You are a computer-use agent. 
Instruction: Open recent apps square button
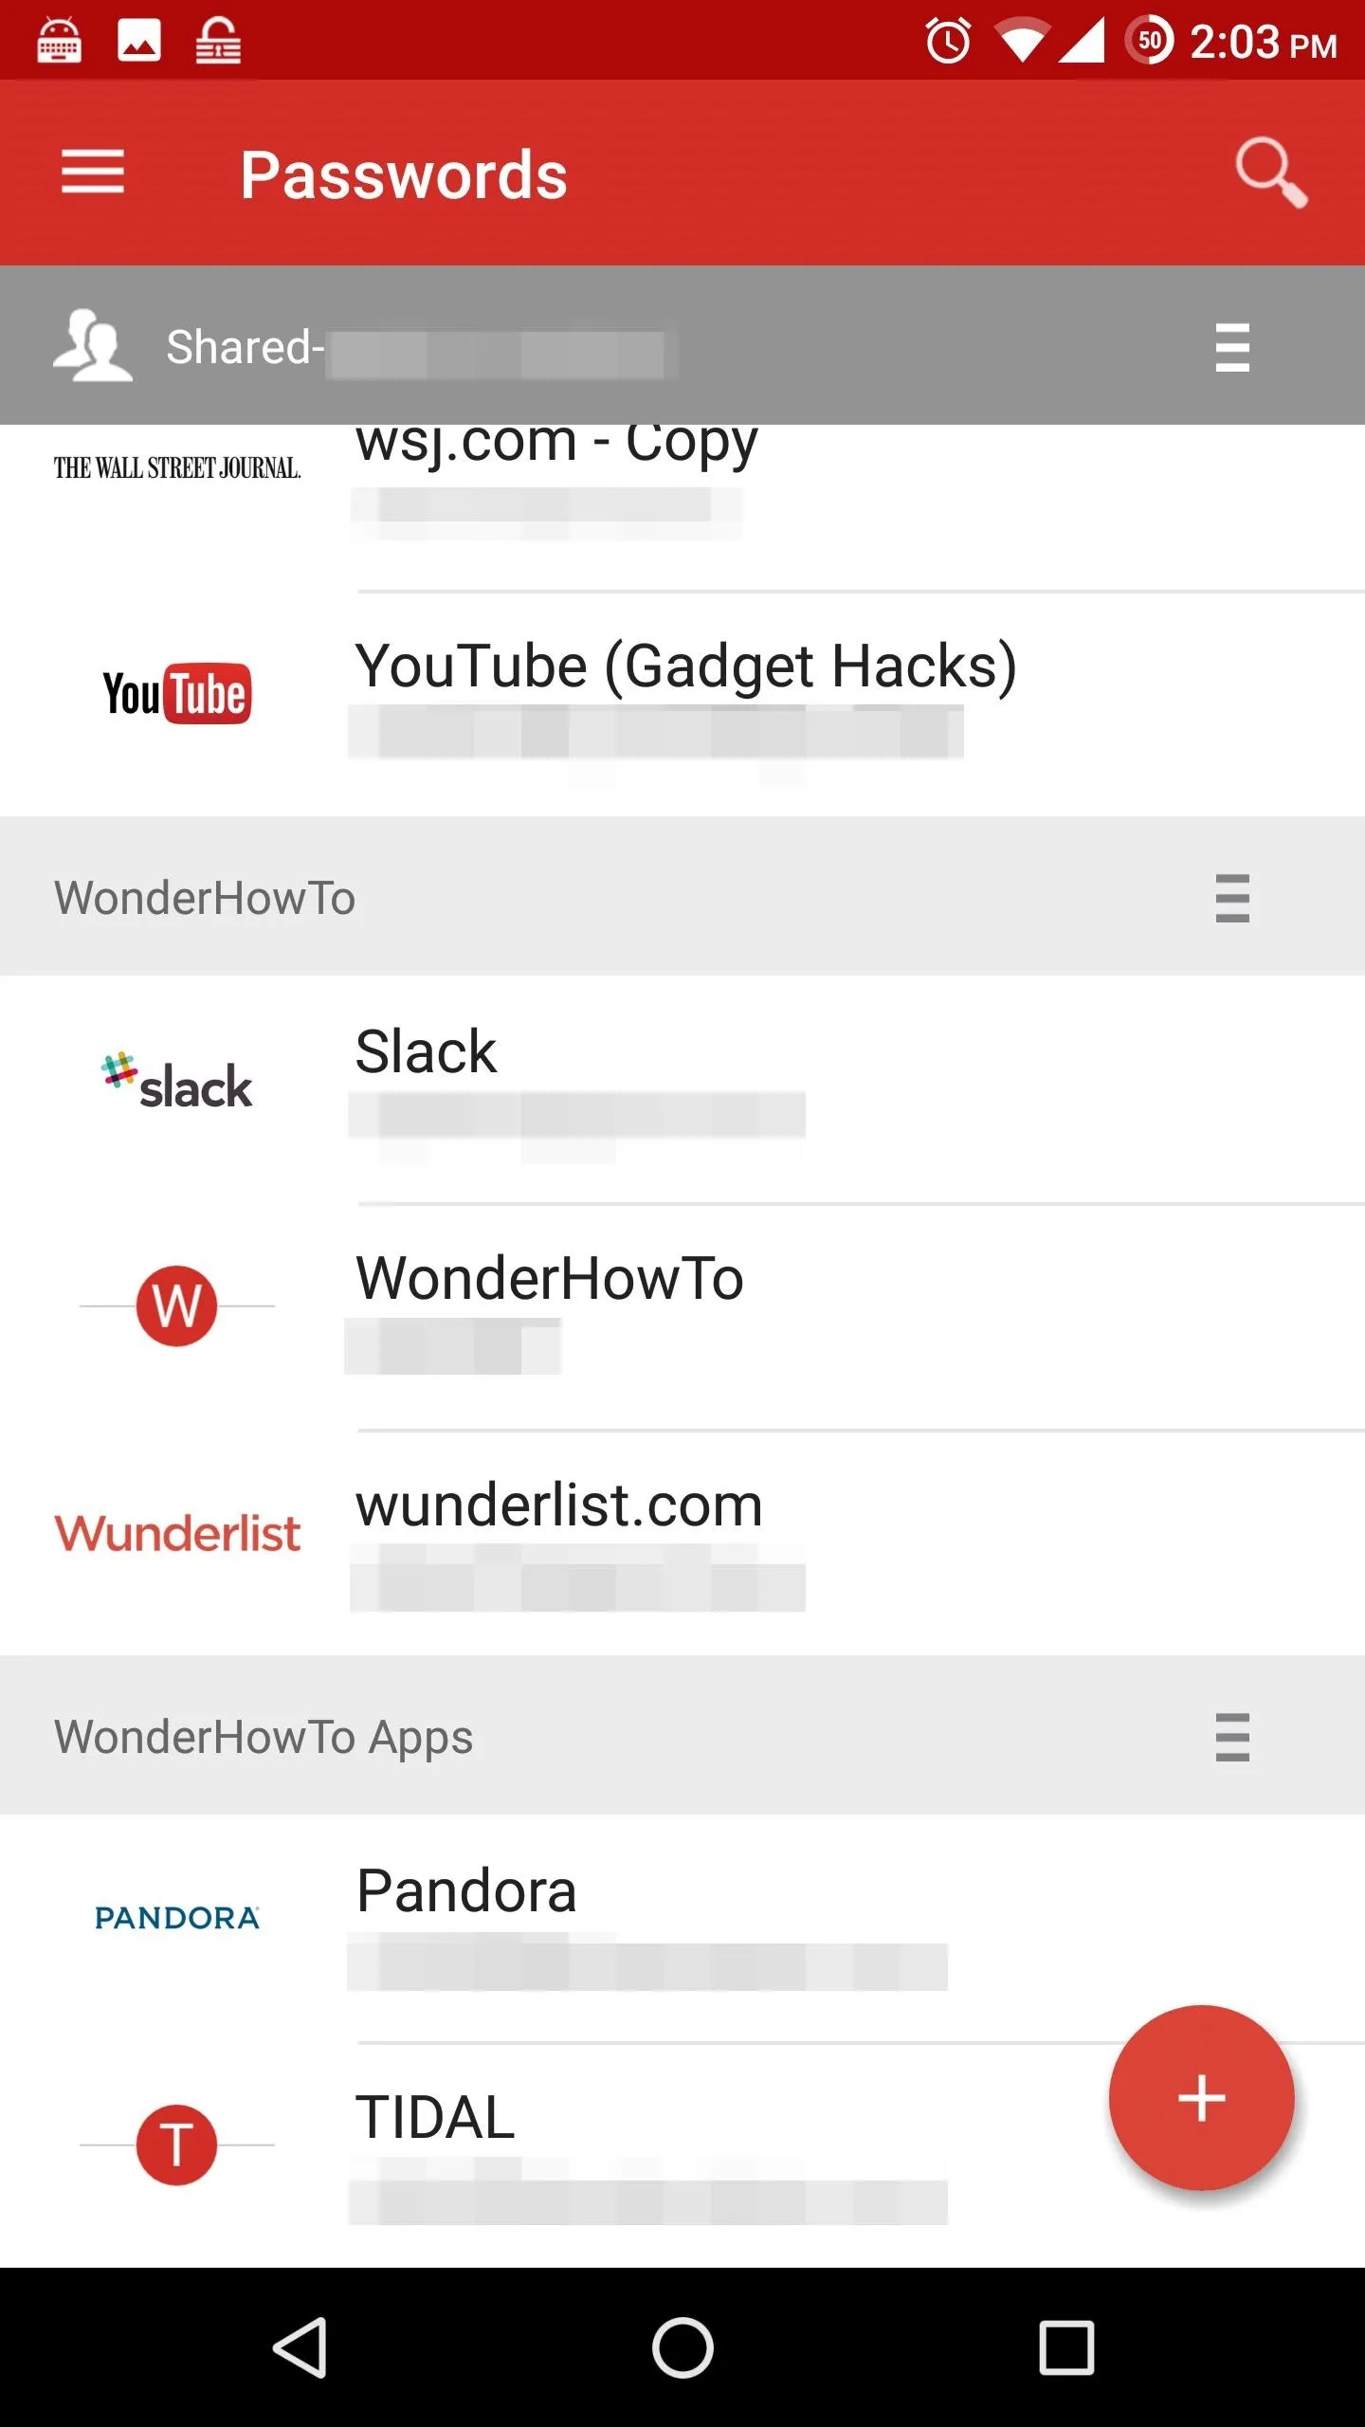[x=1066, y=2347]
